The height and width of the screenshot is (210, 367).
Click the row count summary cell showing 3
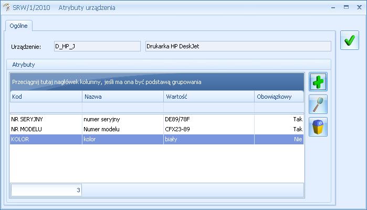(46, 190)
